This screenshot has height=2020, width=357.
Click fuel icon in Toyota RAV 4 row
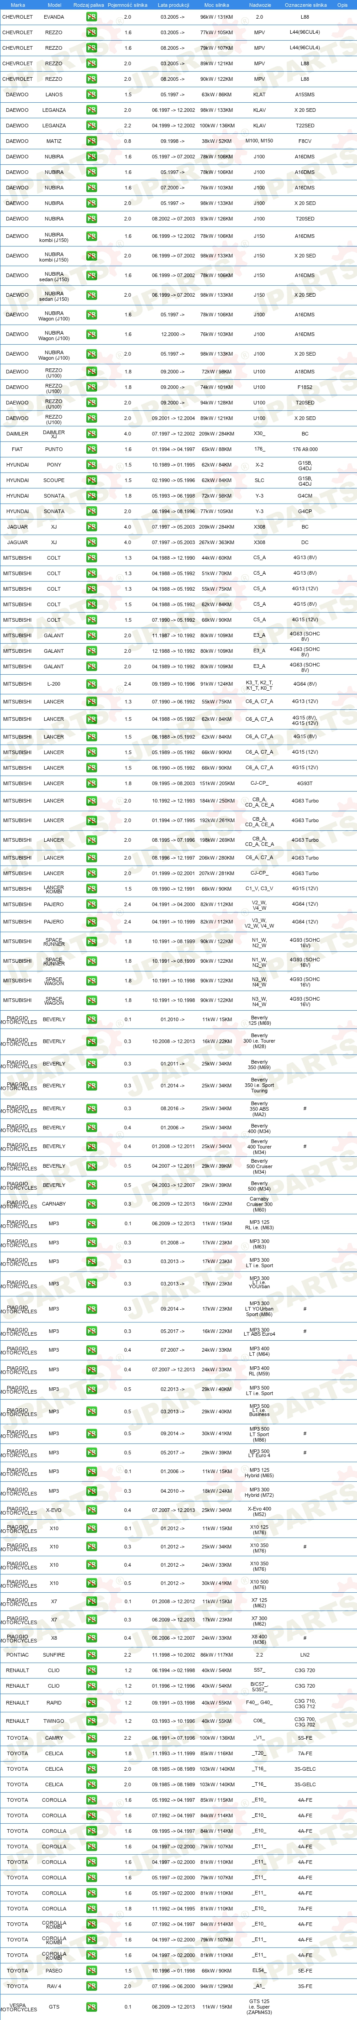pyautogui.click(x=91, y=1986)
